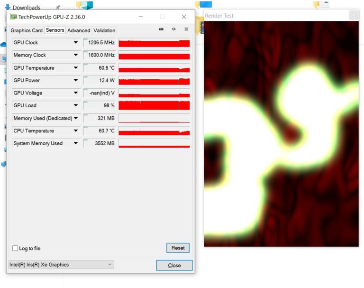Click the screenshot camera icon in GPU-Z
The height and width of the screenshot is (288, 364).
click(161, 29)
